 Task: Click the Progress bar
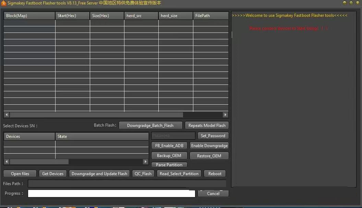[111, 194]
